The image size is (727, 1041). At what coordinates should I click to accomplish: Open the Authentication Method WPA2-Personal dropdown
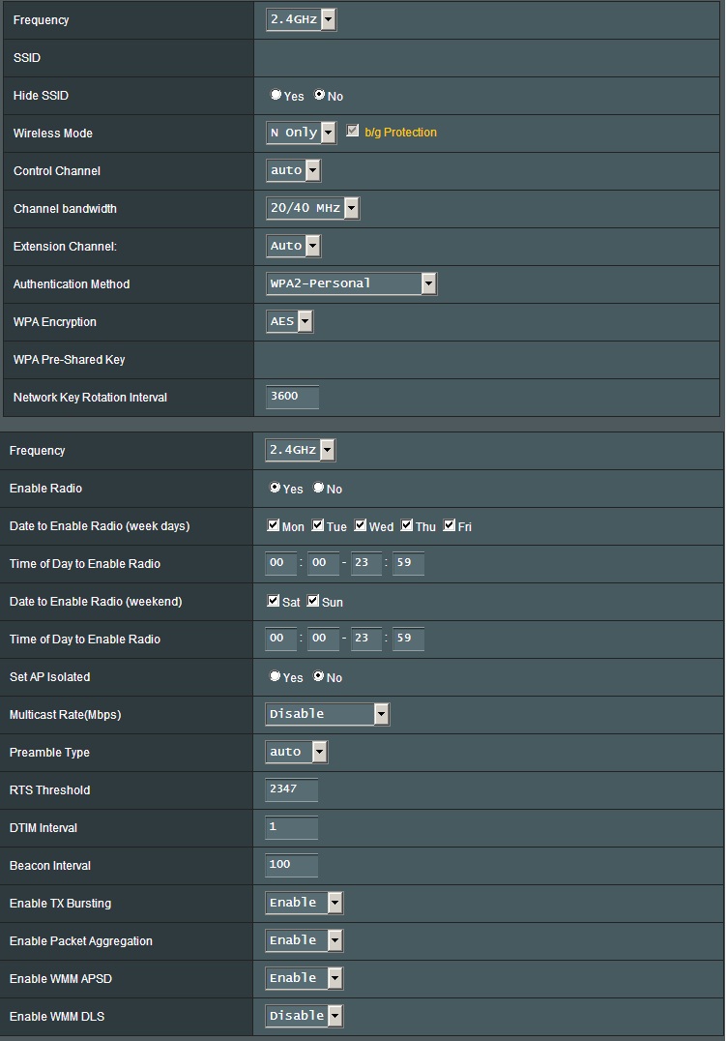click(351, 283)
